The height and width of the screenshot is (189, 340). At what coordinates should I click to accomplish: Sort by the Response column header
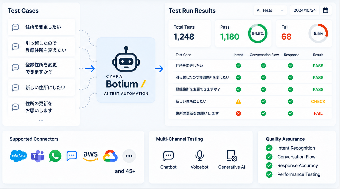click(x=292, y=55)
